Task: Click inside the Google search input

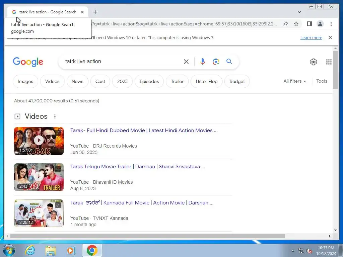Action: [123, 62]
